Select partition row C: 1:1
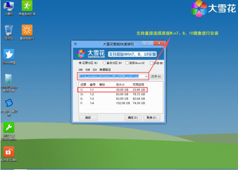The height and width of the screenshot is (170, 238). [x=112, y=90]
